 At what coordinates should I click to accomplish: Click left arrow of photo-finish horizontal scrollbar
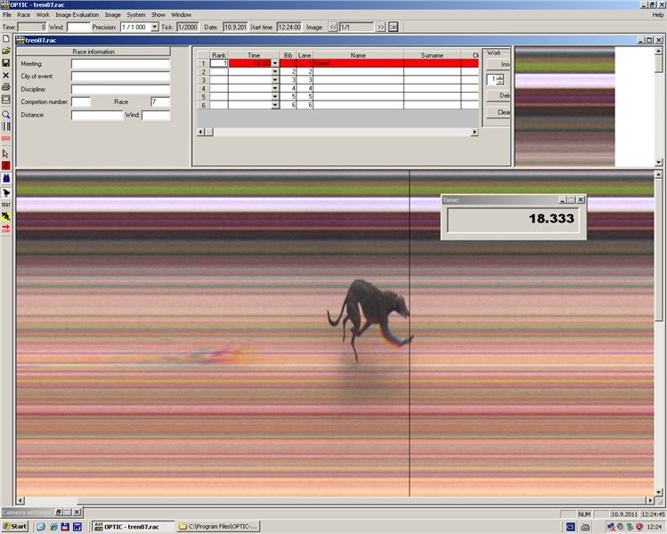(20, 500)
